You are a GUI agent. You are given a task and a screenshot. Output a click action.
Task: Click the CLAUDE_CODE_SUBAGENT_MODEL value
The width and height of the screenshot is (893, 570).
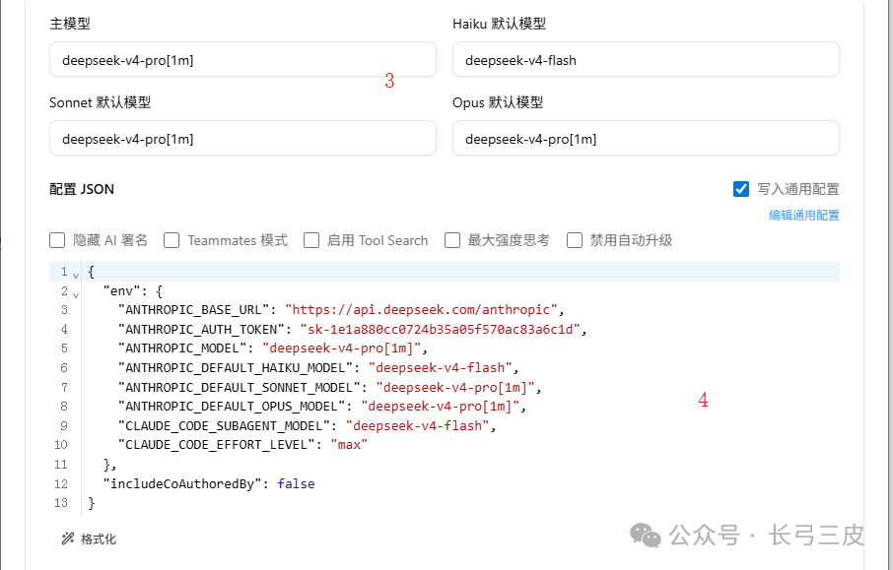(418, 425)
